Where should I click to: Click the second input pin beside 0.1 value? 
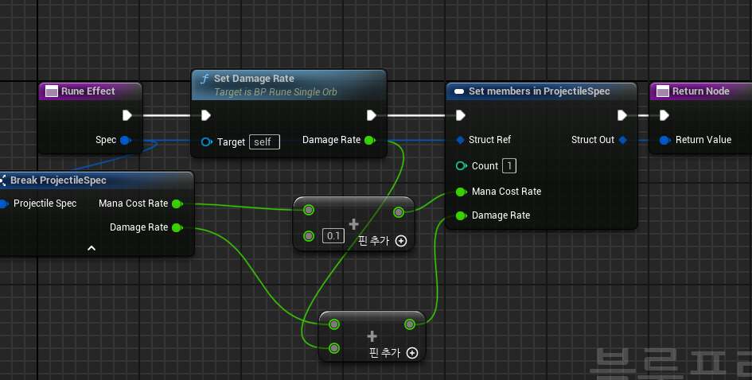tap(309, 236)
